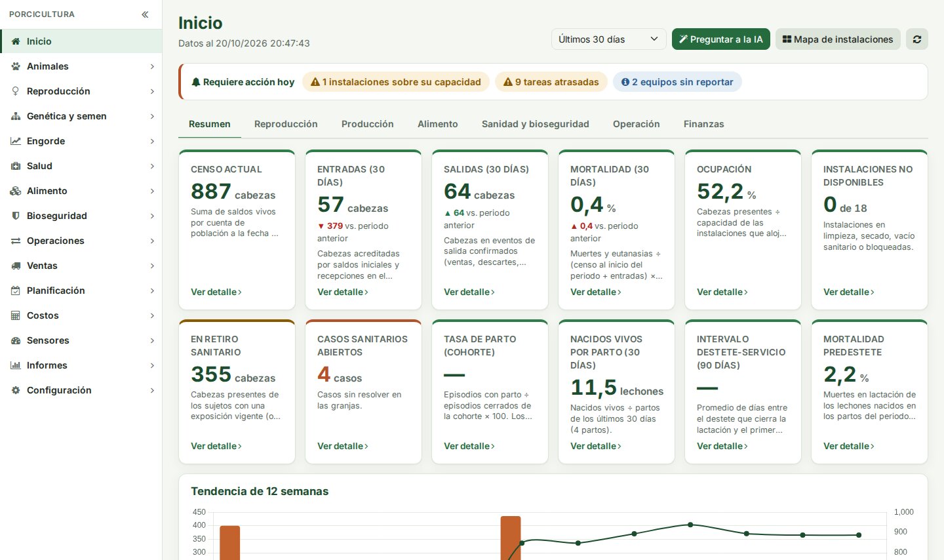Expand the Genética y semen section
Image resolution: width=944 pixels, height=560 pixels.
pos(81,116)
